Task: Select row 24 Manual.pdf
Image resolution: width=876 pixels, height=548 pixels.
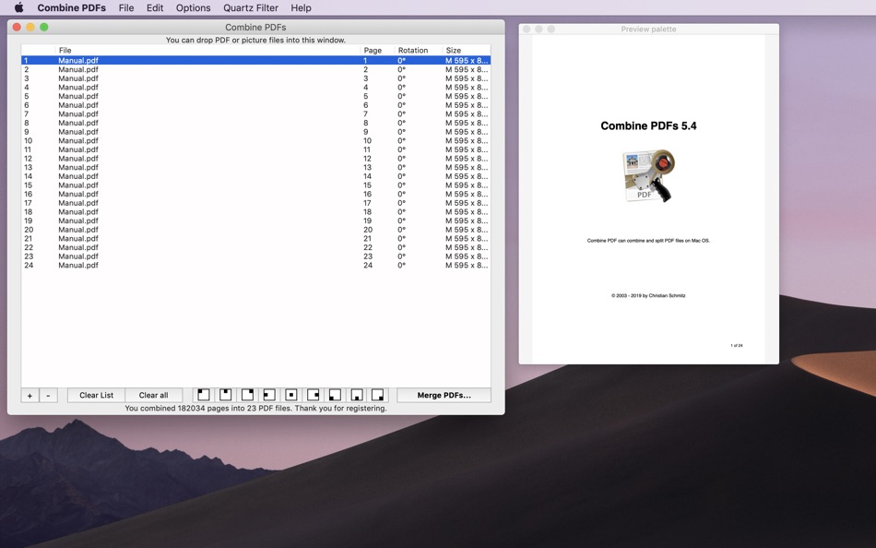Action: pos(255,266)
